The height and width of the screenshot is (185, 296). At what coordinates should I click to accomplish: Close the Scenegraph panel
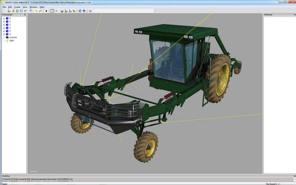(25, 15)
